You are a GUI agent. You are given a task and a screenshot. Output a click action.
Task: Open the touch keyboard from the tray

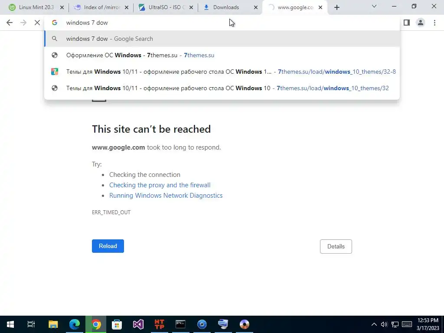[x=407, y=324]
